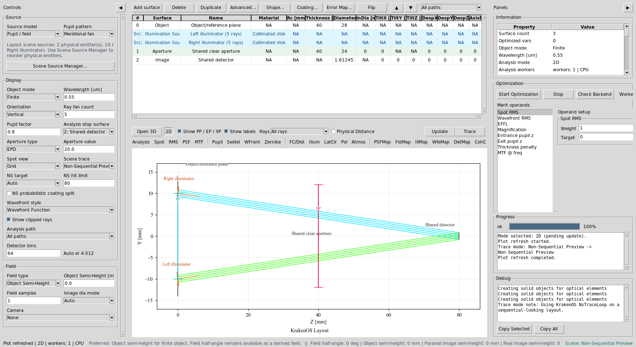Open the Source model dropdown

pyautogui.click(x=33, y=34)
